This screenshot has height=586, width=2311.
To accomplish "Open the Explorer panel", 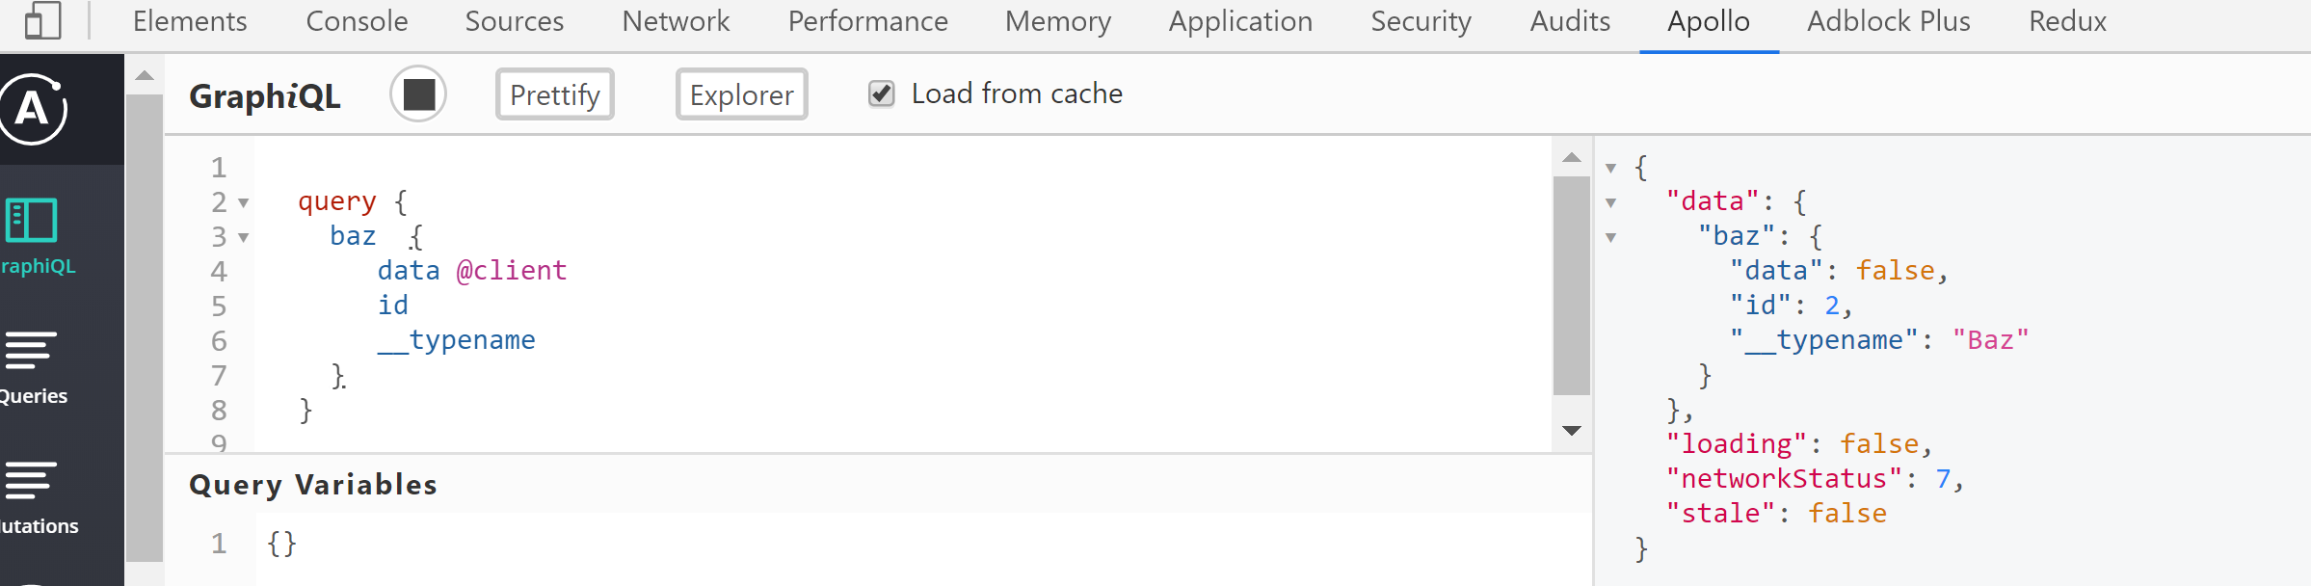I will pyautogui.click(x=740, y=93).
